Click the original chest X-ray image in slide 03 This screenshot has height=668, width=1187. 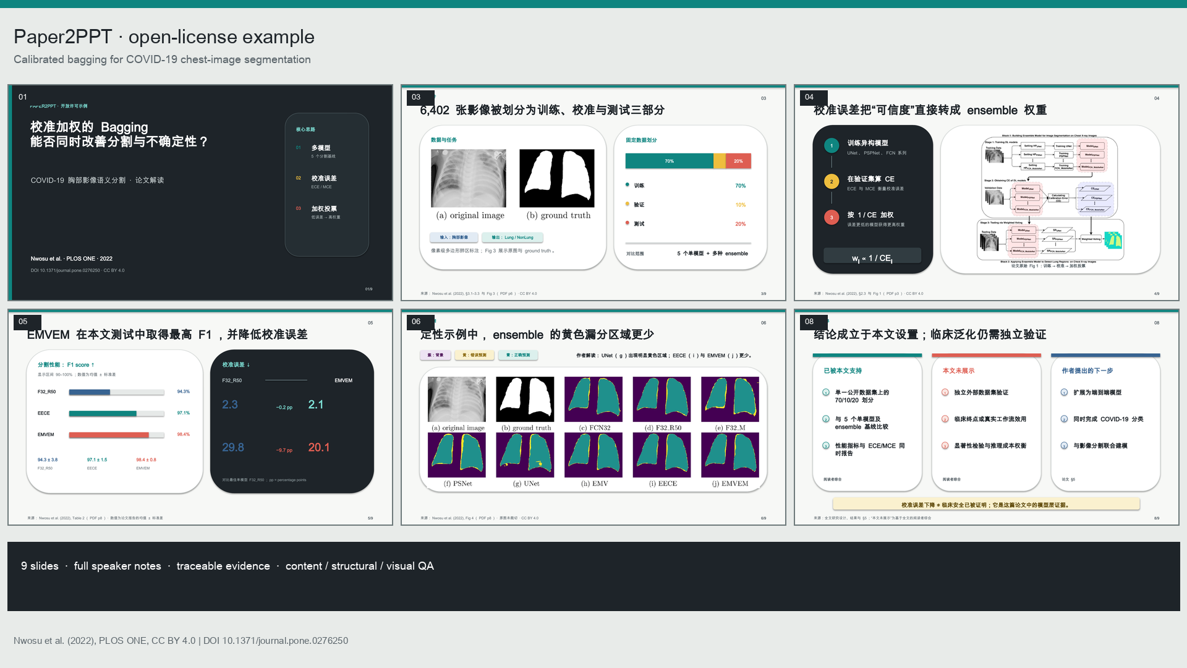point(469,178)
